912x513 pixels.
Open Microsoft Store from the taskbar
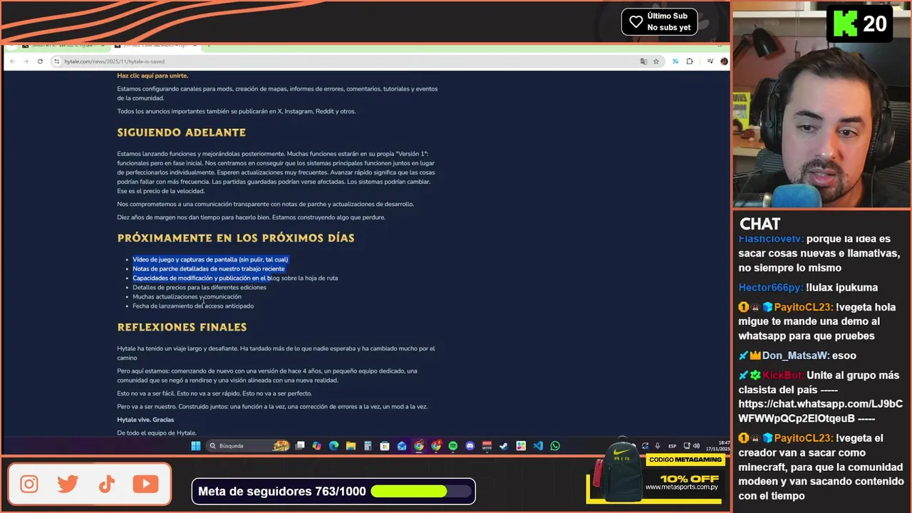click(x=385, y=446)
